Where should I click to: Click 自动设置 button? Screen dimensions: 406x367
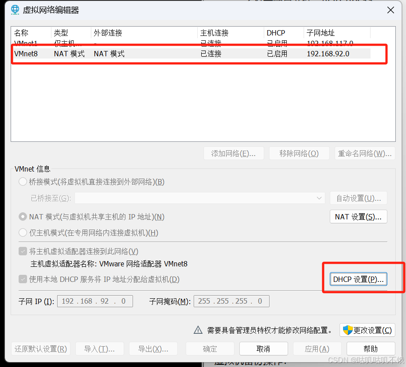pos(359,198)
